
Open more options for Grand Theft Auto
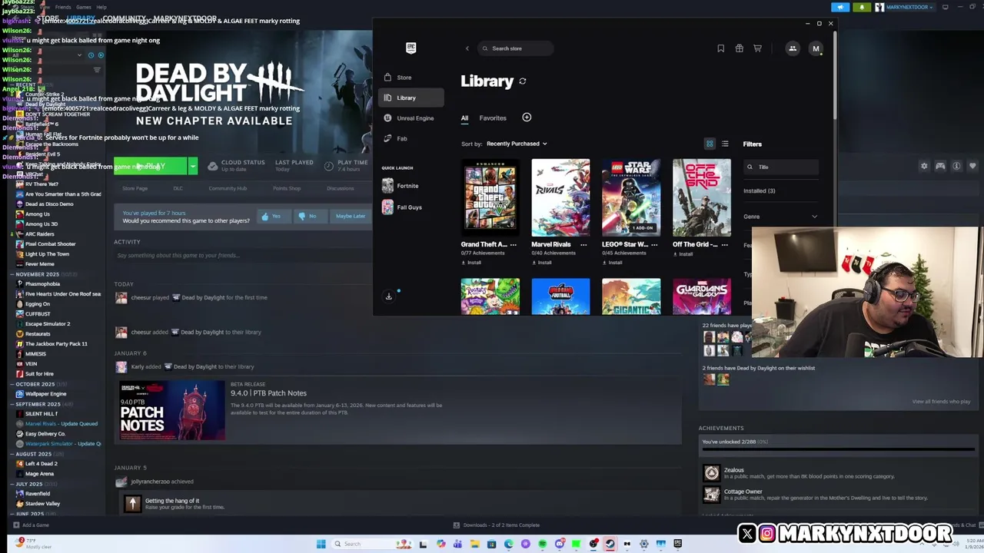click(x=513, y=244)
